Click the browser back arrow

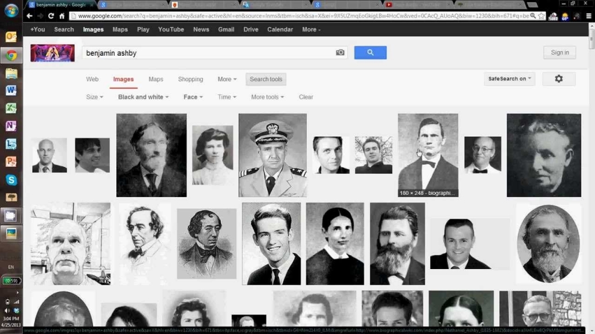pyautogui.click(x=29, y=16)
